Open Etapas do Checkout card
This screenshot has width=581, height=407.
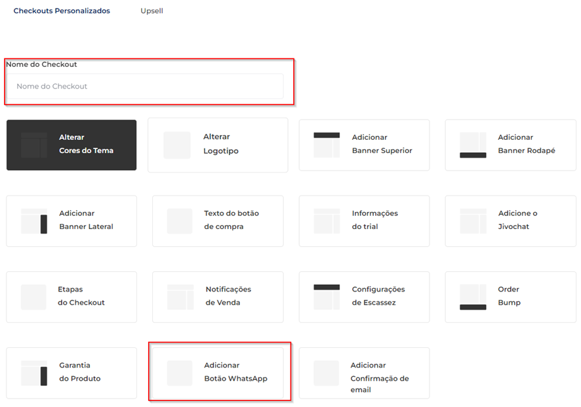click(71, 297)
